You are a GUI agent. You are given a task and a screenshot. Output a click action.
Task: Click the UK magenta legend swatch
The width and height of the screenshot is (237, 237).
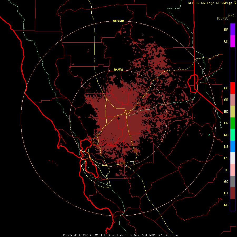click(x=233, y=41)
